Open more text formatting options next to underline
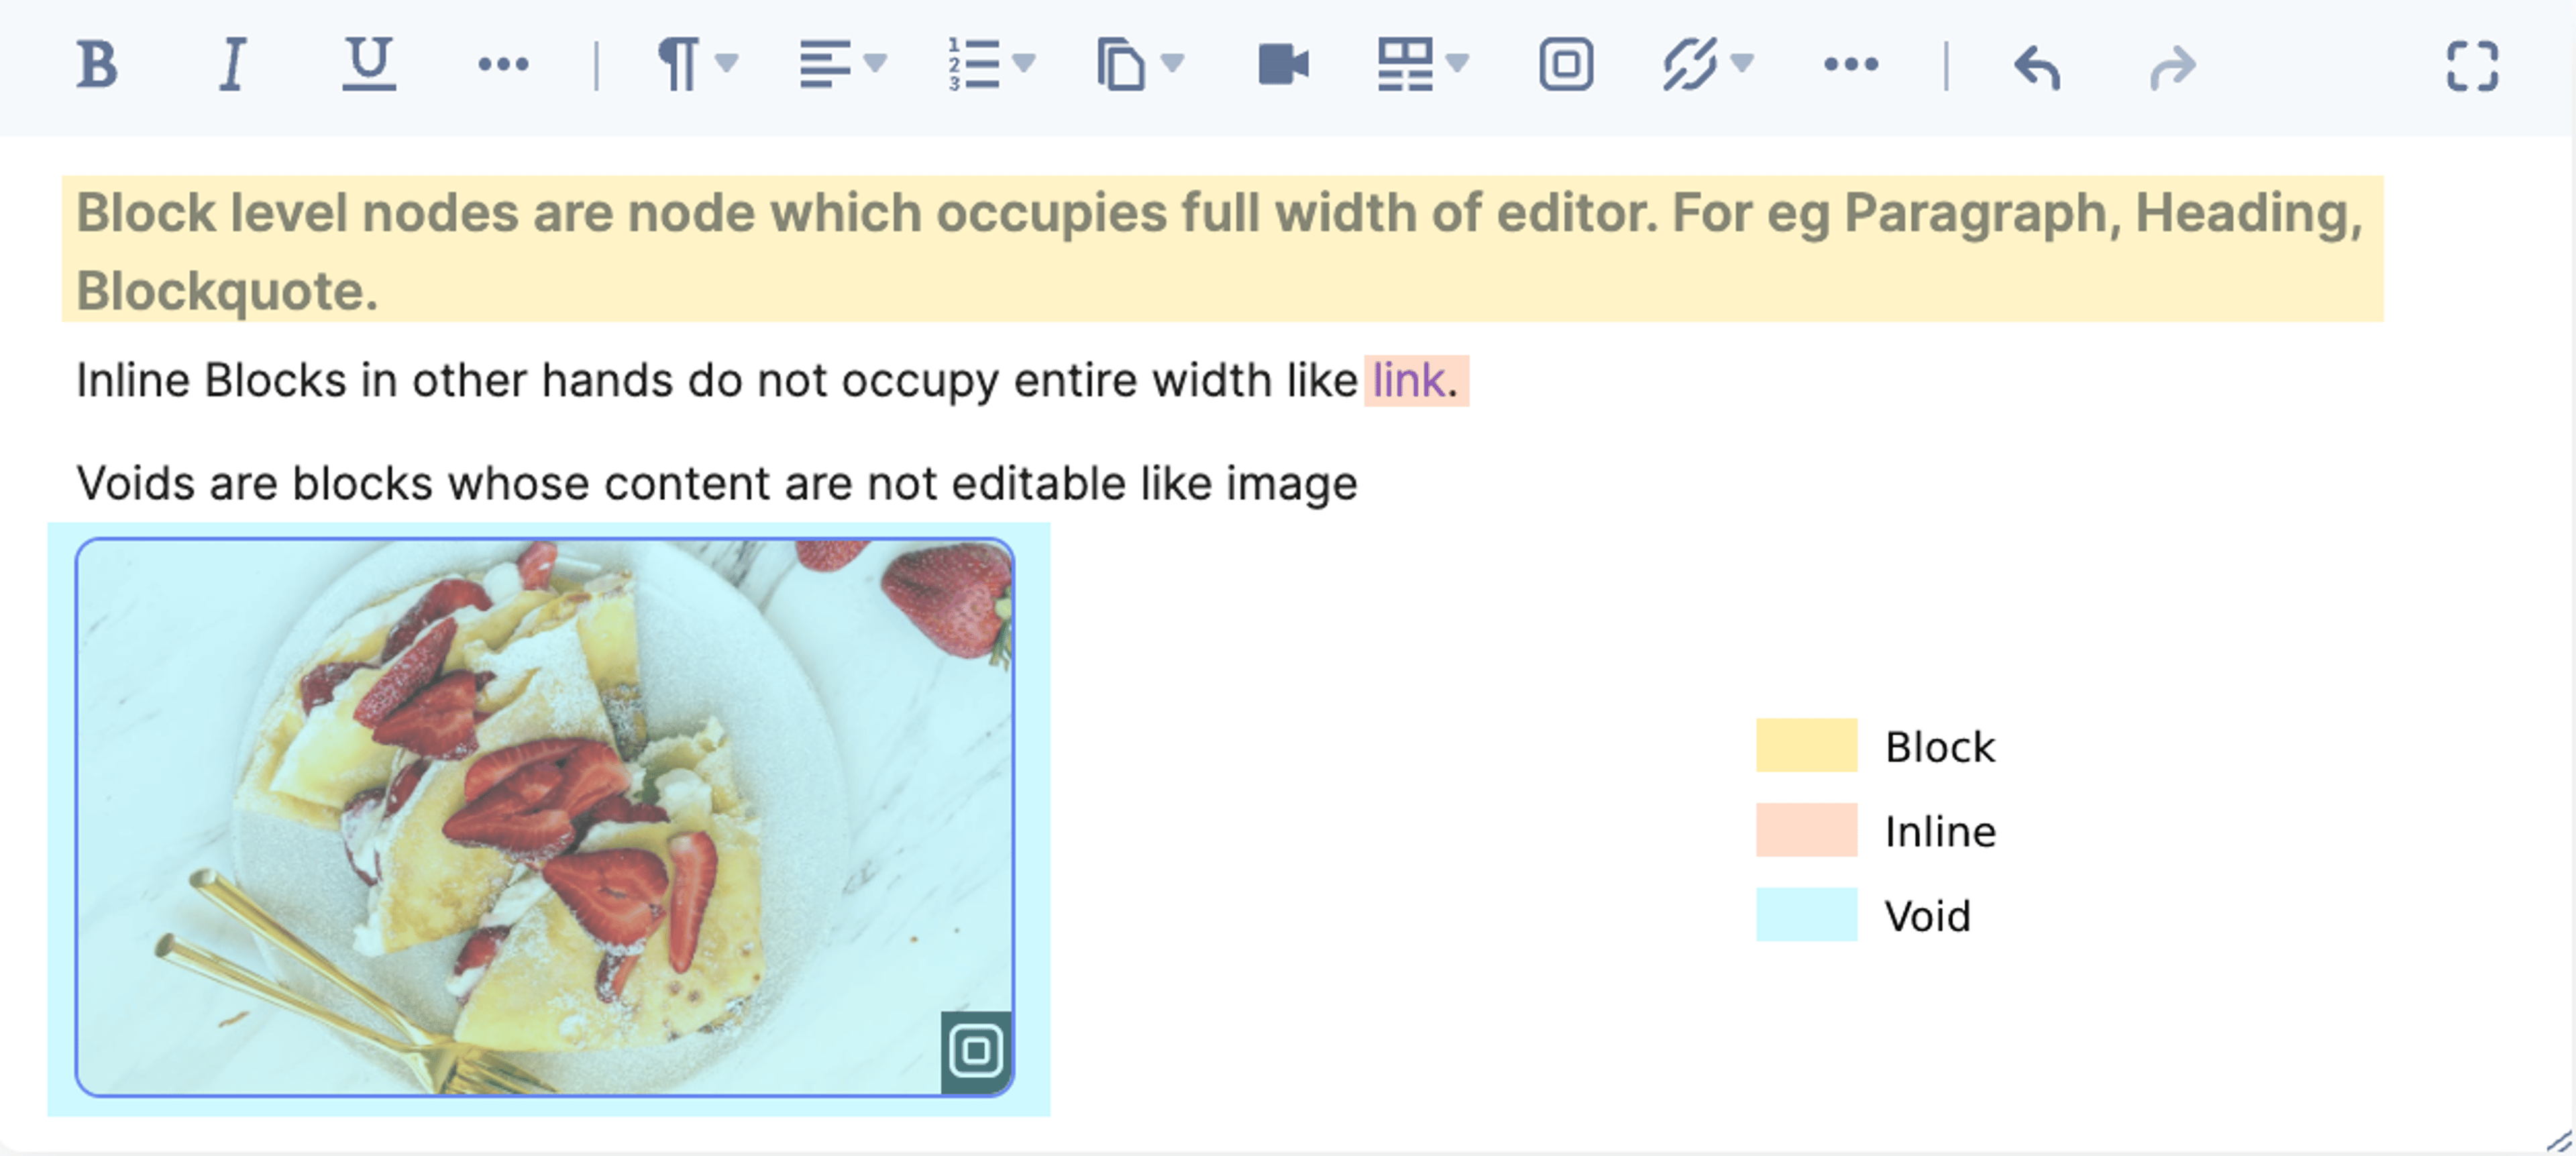Screen dimensions: 2576x1156 coord(503,65)
